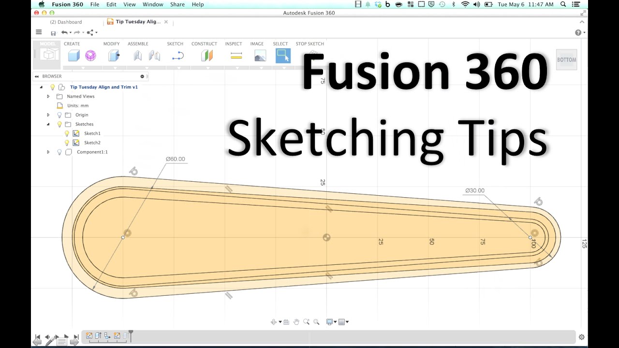Click the Look At icon in navigation bar

(x=286, y=322)
